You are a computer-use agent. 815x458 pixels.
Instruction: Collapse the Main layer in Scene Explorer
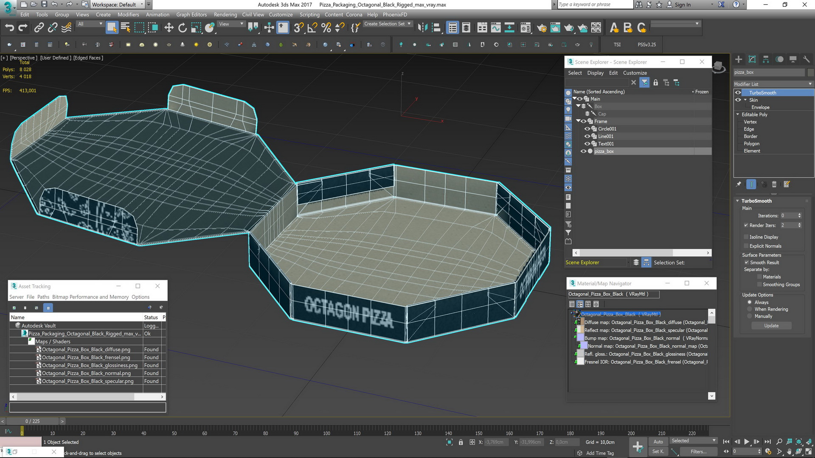pyautogui.click(x=575, y=99)
